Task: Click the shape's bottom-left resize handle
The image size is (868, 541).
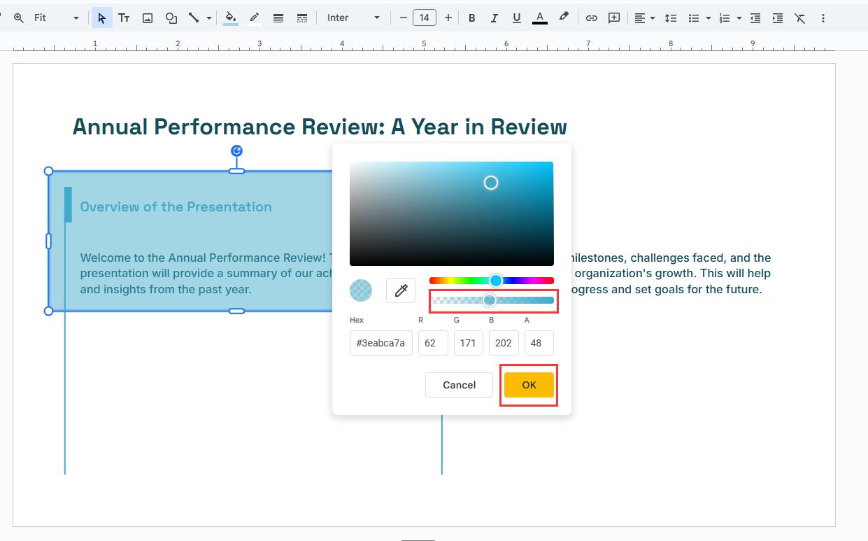Action: point(48,311)
